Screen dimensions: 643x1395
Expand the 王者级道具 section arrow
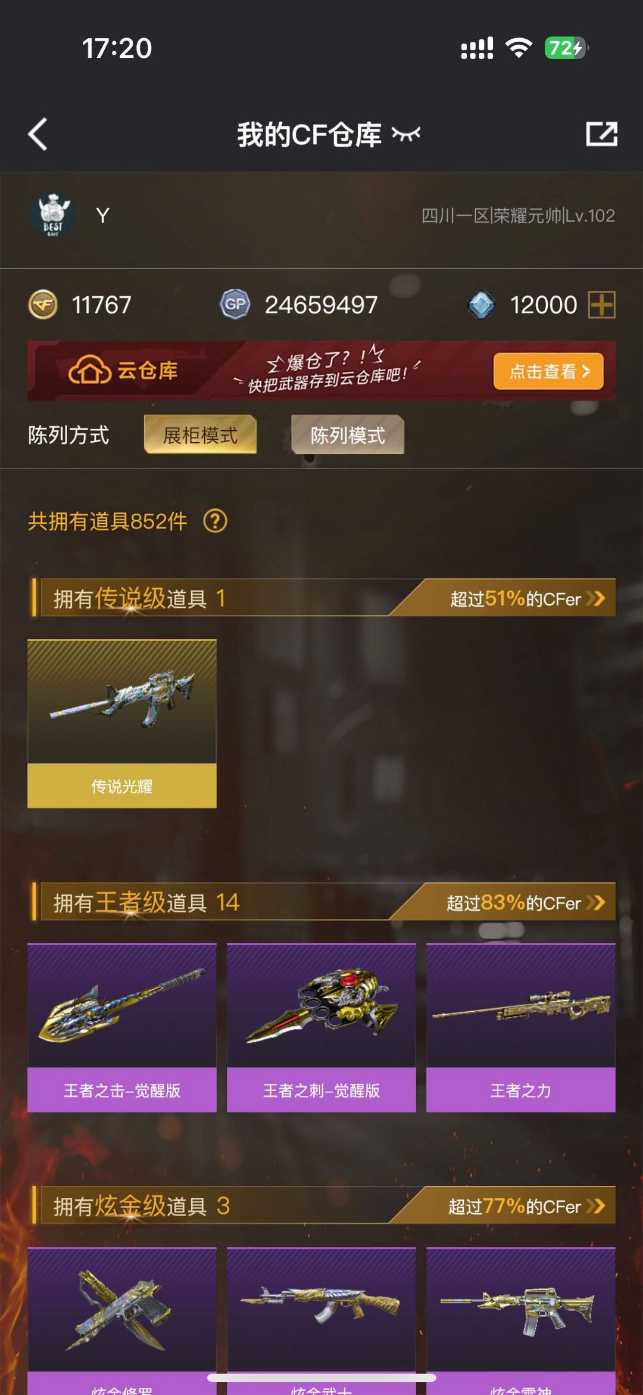tap(595, 902)
